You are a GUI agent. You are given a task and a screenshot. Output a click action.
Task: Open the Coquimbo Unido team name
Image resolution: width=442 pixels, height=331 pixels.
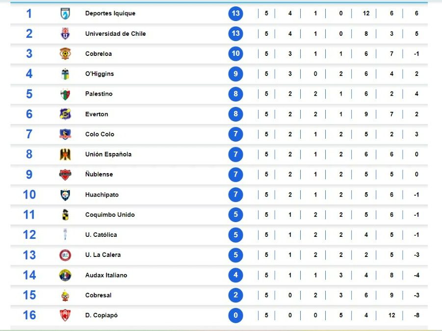pyautogui.click(x=110, y=215)
